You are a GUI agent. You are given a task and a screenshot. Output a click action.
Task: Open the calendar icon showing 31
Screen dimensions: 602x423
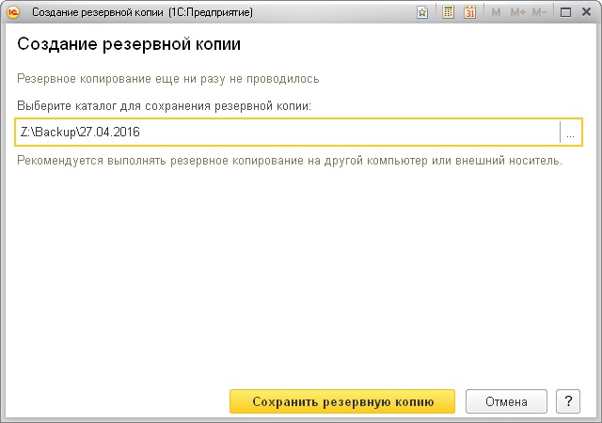click(x=469, y=13)
